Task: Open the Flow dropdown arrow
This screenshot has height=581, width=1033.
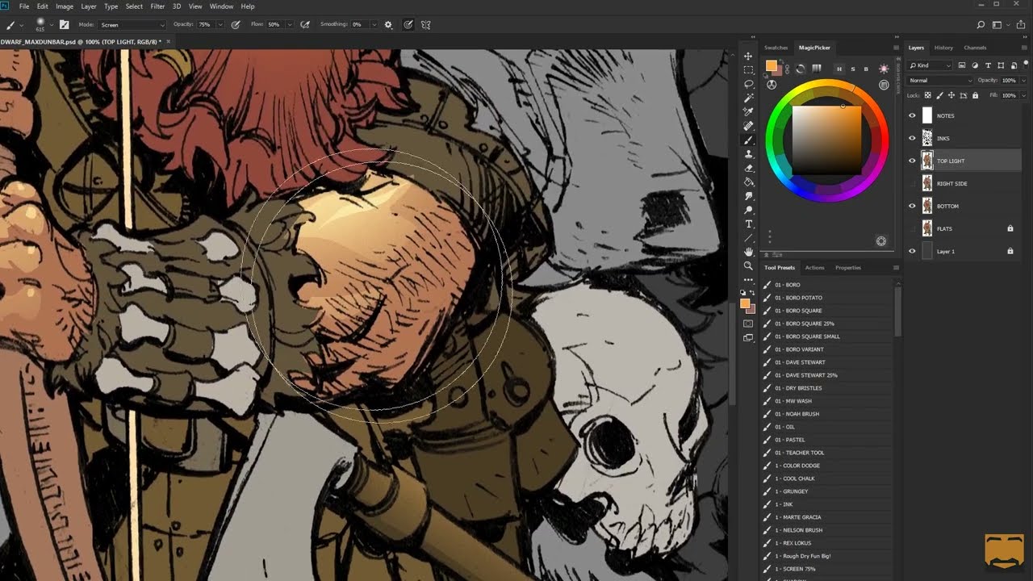Action: coord(289,25)
